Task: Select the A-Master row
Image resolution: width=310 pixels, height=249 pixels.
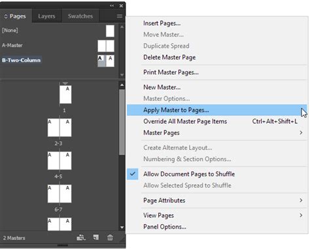Action: [58, 45]
